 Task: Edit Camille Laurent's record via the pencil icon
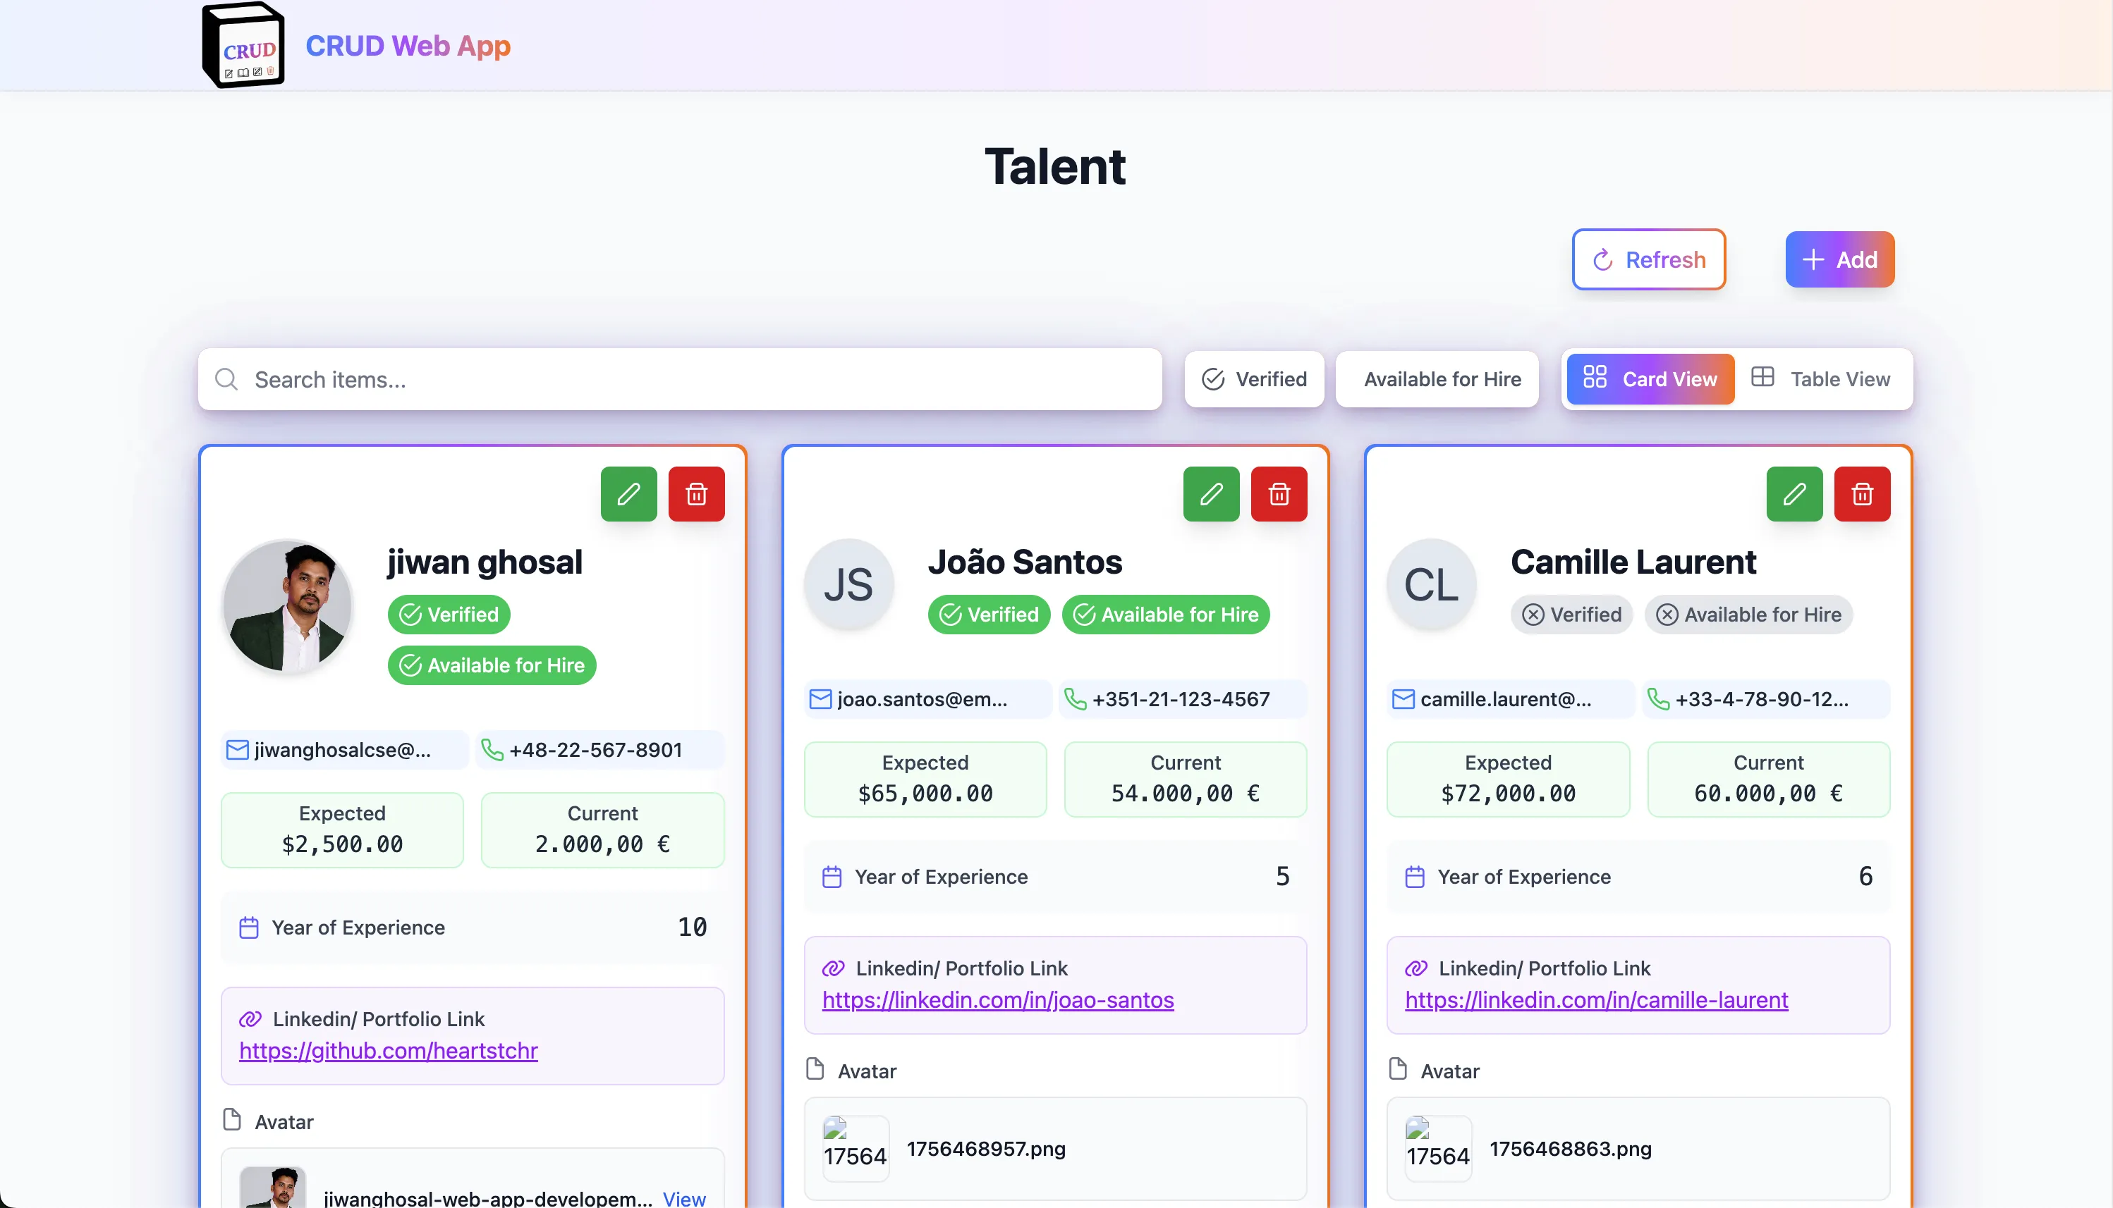point(1794,493)
